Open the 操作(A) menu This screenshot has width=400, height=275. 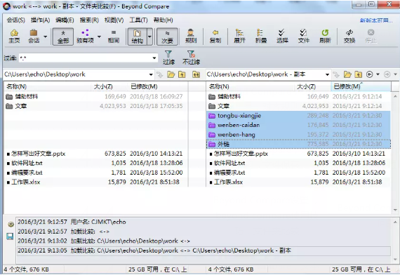pyautogui.click(x=40, y=20)
